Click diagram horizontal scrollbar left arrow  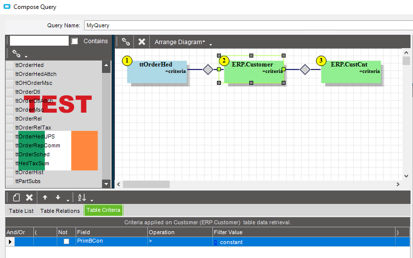(x=118, y=185)
